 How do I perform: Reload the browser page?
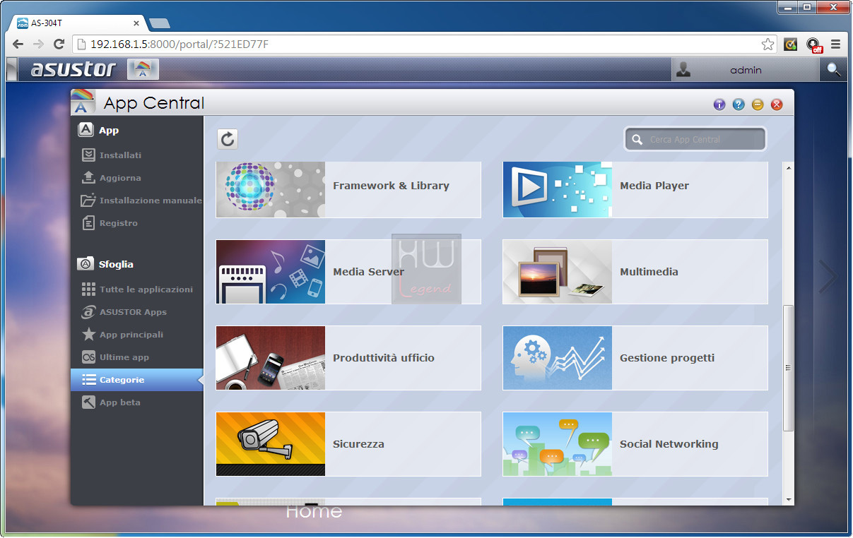point(59,44)
